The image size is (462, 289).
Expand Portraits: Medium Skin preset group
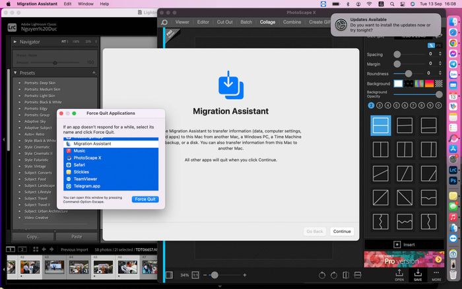coord(20,89)
